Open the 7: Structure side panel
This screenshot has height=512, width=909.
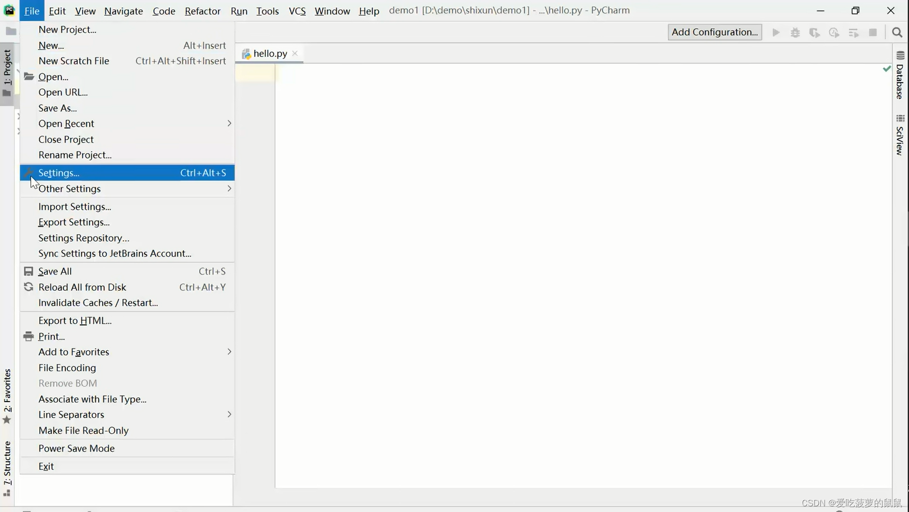point(7,468)
